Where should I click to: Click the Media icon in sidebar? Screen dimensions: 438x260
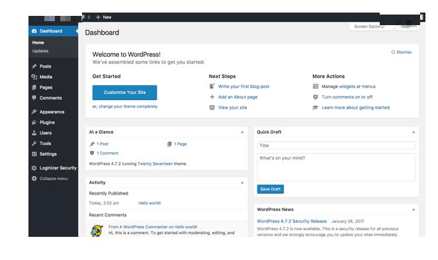pos(34,77)
